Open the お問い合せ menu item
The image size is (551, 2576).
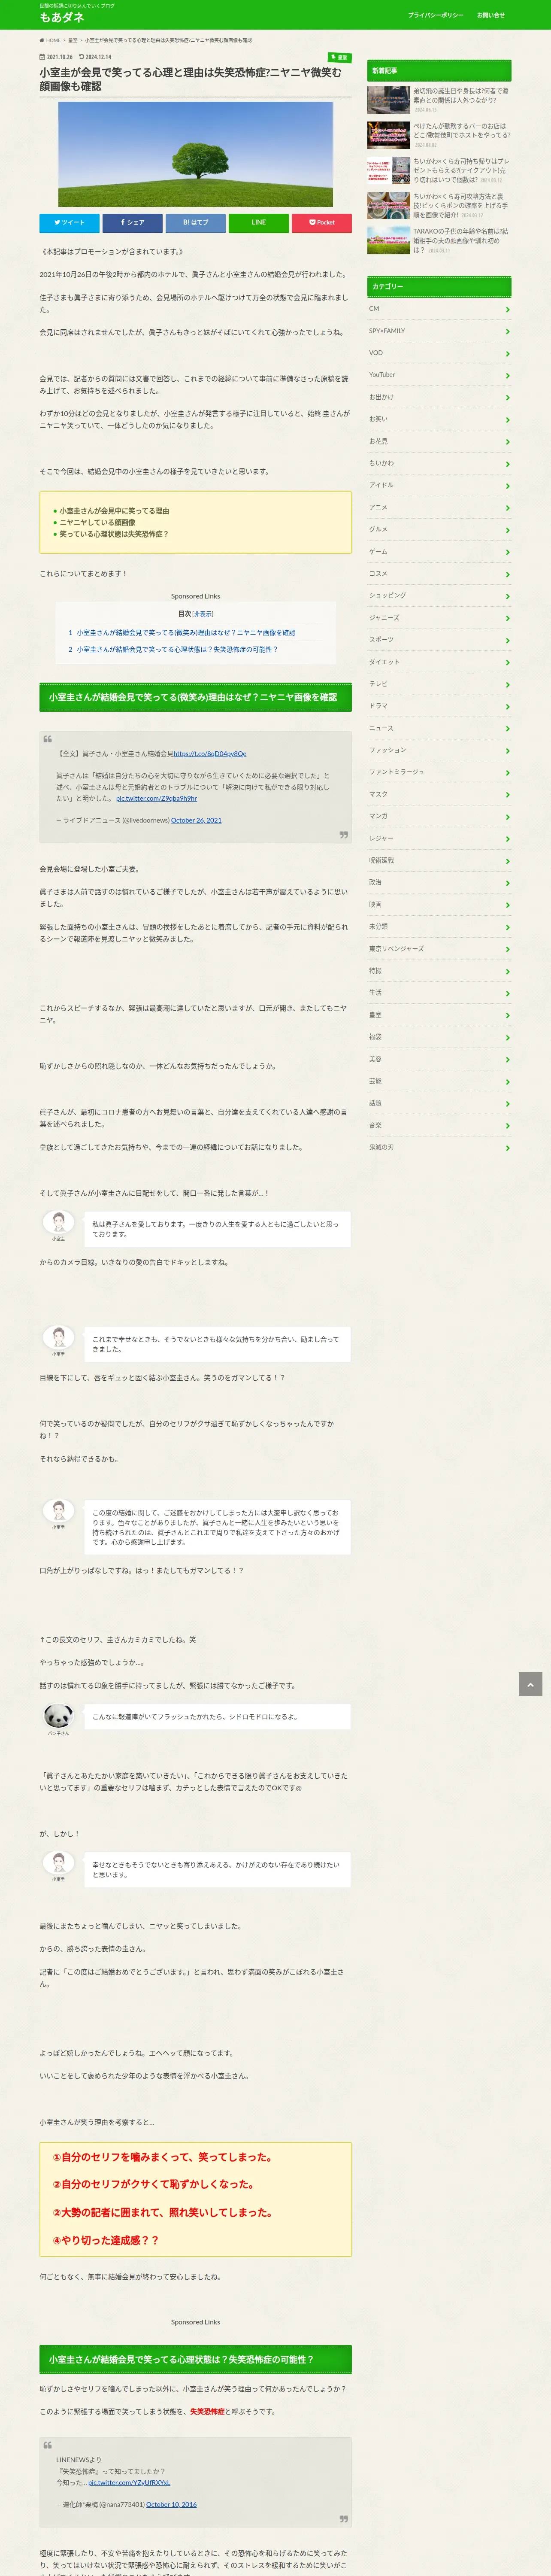pos(490,15)
